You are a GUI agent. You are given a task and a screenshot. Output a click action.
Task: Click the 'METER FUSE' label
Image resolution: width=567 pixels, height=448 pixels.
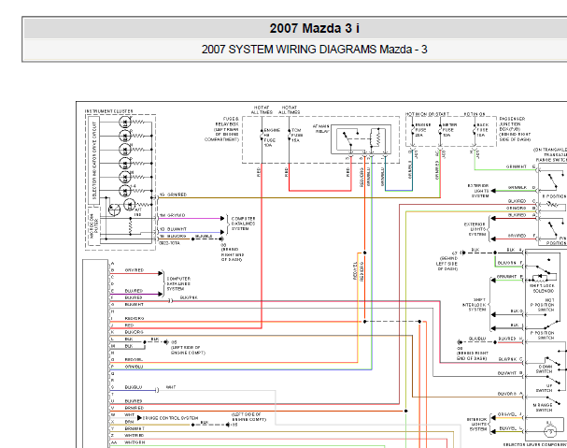click(448, 127)
